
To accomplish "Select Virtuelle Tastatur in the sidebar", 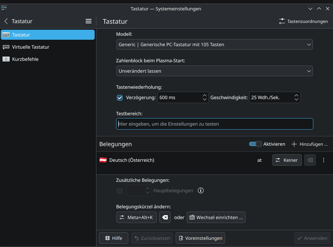I will click(30, 47).
